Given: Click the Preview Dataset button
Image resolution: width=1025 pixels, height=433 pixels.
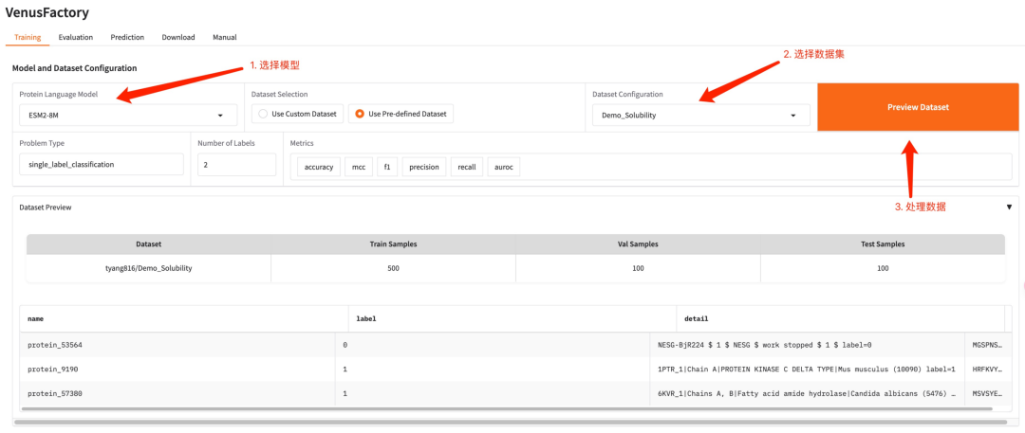Looking at the screenshot, I should point(918,107).
